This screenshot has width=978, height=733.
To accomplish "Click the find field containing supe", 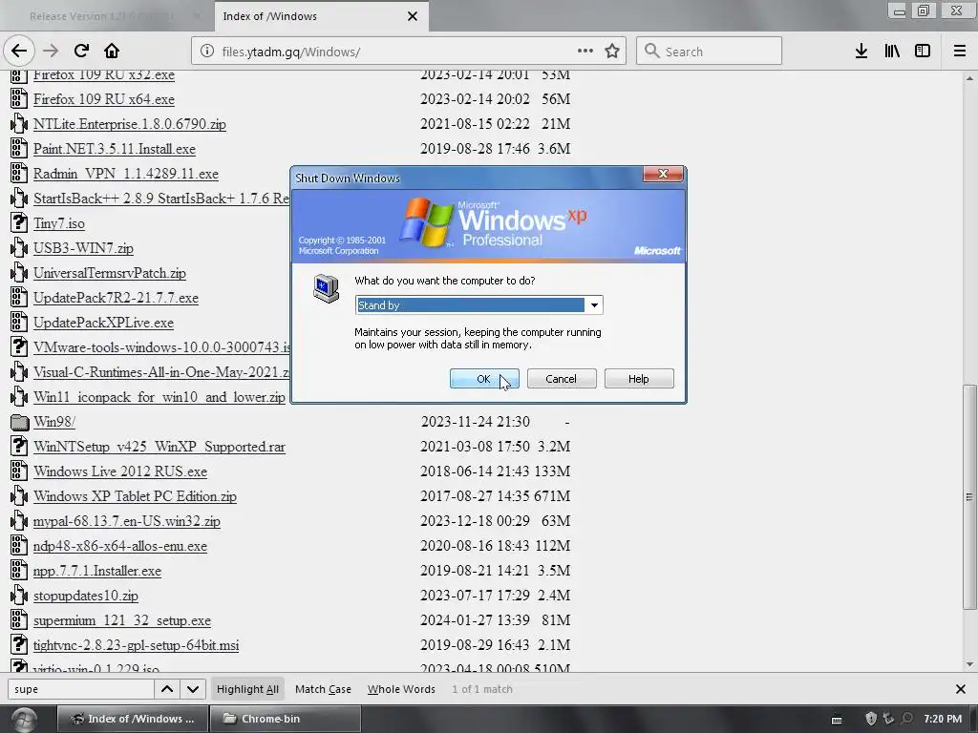I will (x=81, y=689).
